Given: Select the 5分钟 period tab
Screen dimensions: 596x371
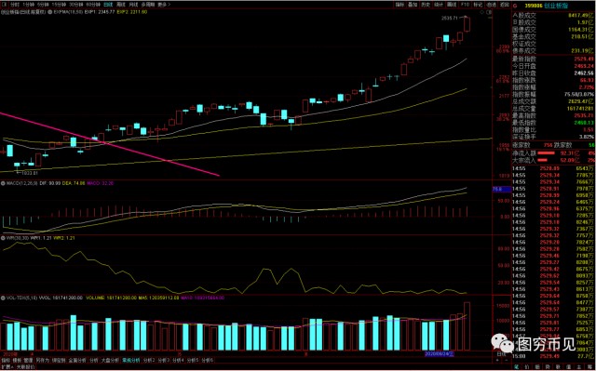Looking at the screenshot, I should [44, 5].
